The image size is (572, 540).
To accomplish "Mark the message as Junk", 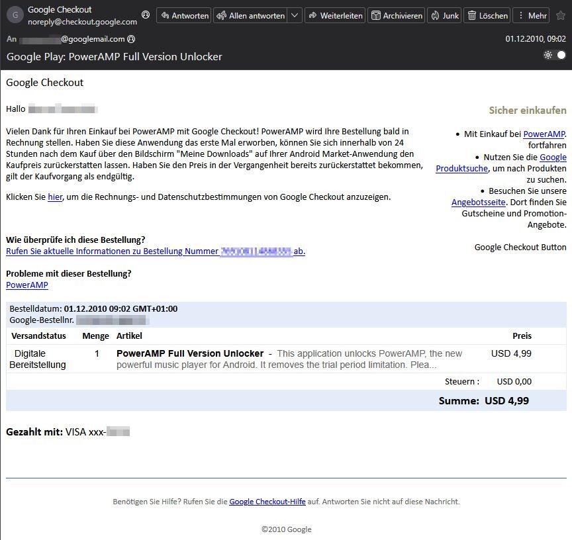I will (444, 15).
